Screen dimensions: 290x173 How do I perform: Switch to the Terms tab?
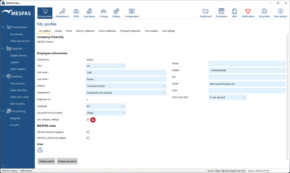tap(69, 31)
